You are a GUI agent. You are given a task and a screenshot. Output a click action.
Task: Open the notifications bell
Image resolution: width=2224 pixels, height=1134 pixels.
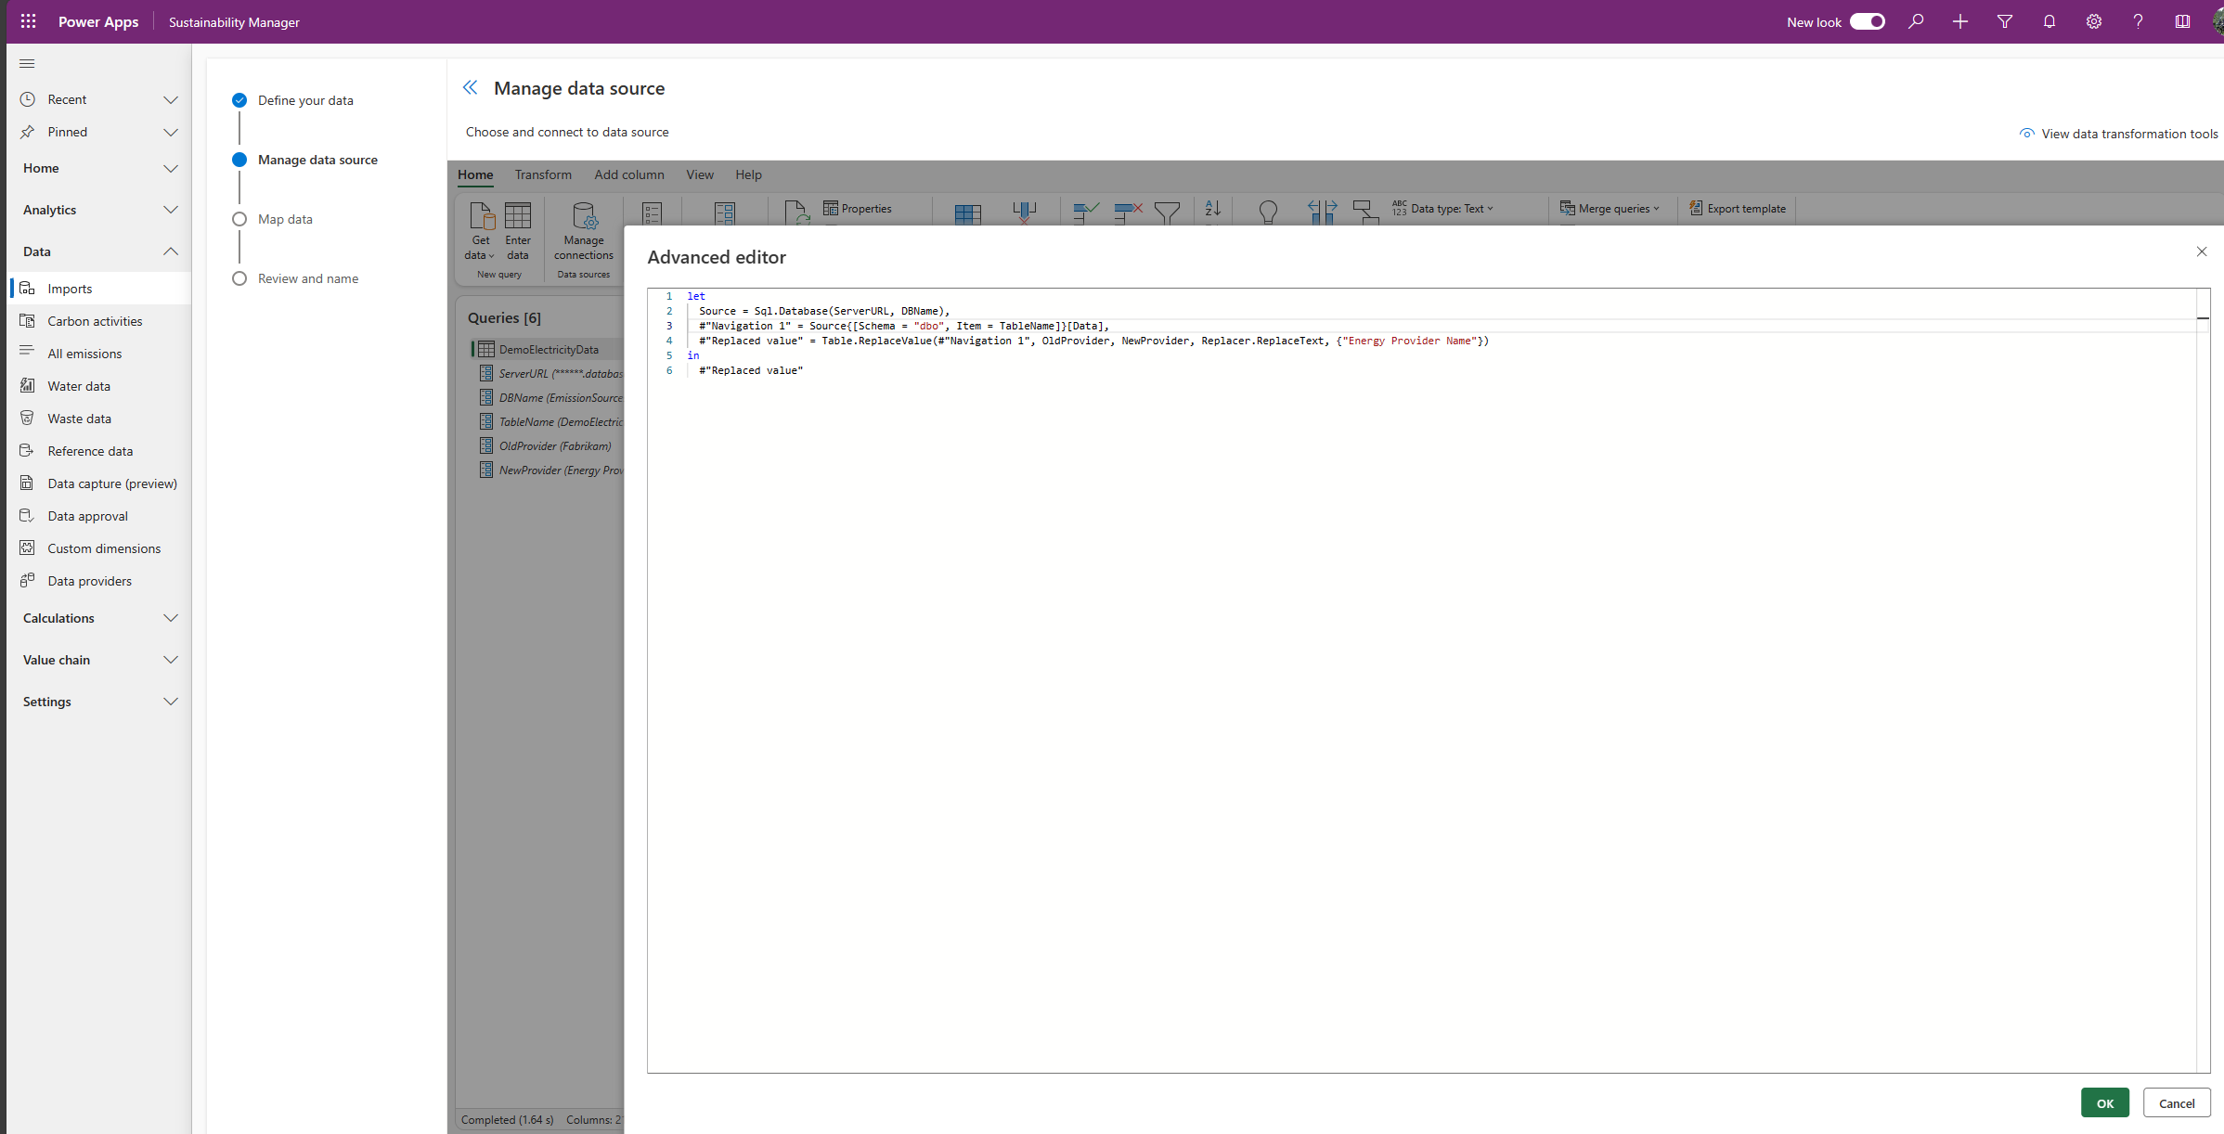[2049, 21]
